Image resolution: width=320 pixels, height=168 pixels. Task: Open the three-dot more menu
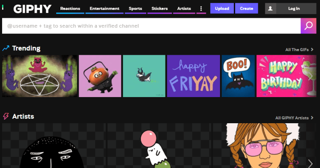(201, 8)
